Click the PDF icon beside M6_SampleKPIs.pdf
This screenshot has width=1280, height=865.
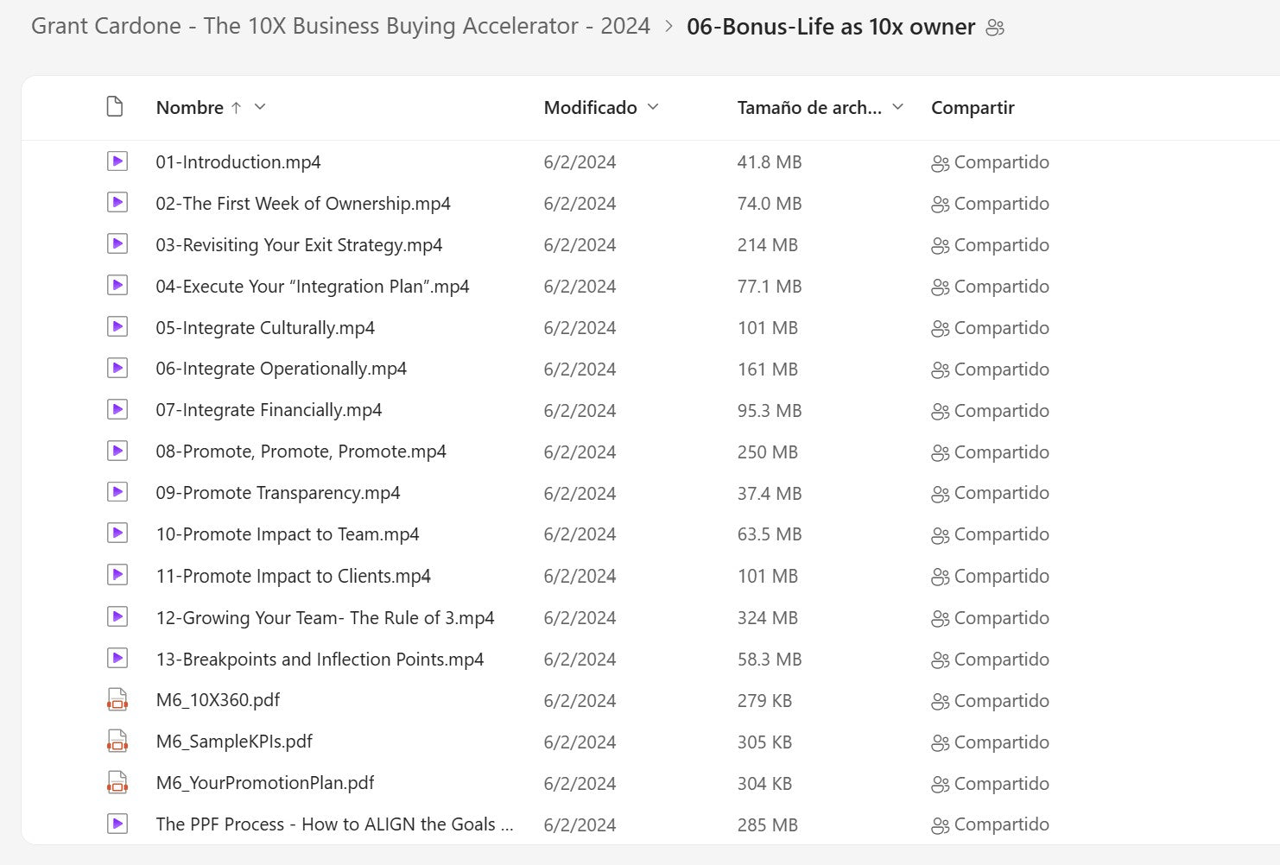coord(117,742)
